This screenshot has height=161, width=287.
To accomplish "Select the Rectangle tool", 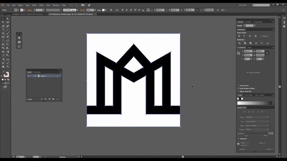I will click(3, 34).
